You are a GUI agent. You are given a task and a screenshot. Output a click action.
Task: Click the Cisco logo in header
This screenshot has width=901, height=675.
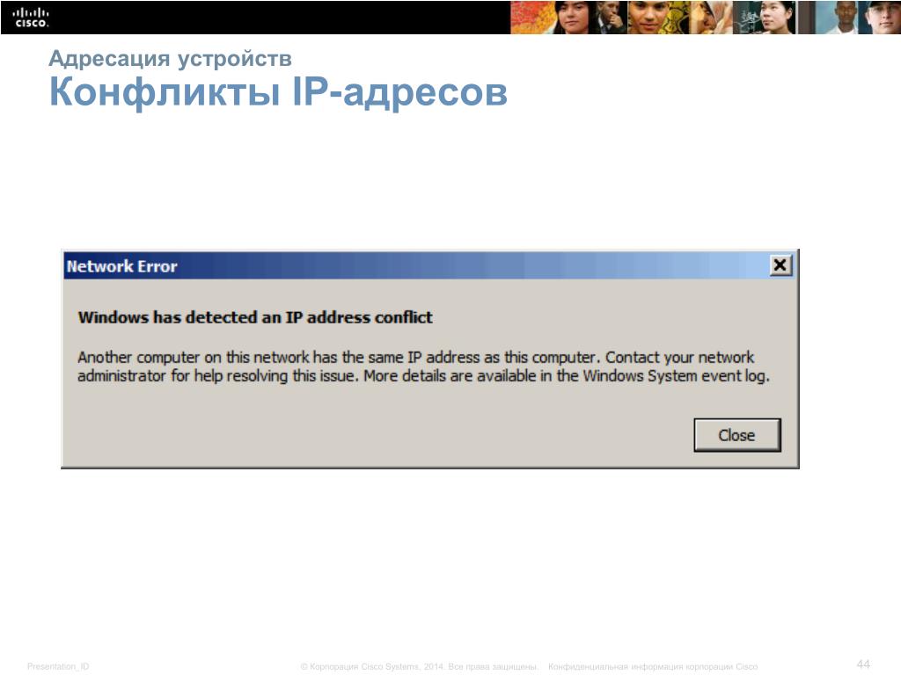31,18
